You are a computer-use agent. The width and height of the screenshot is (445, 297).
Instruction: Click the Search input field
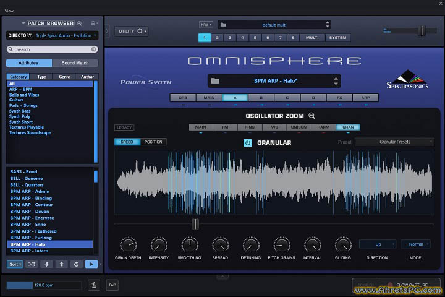(x=52, y=49)
